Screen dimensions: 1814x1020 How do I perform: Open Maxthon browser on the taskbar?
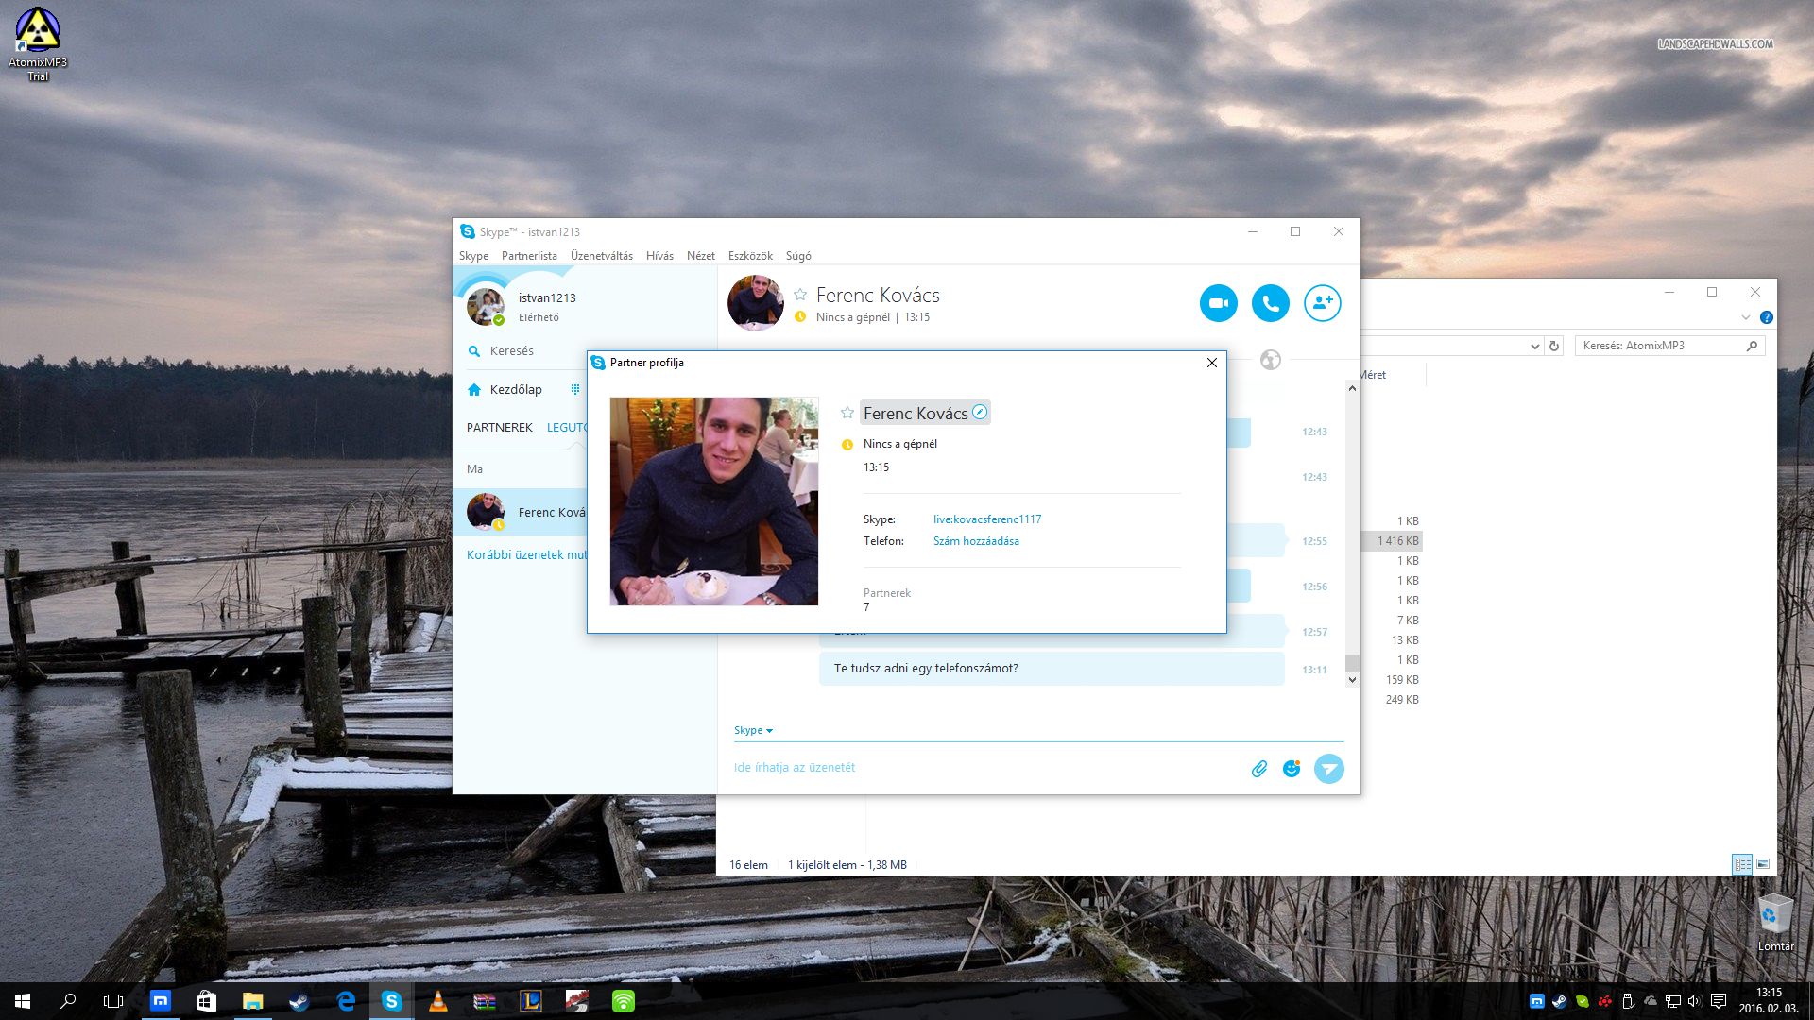tap(161, 1001)
